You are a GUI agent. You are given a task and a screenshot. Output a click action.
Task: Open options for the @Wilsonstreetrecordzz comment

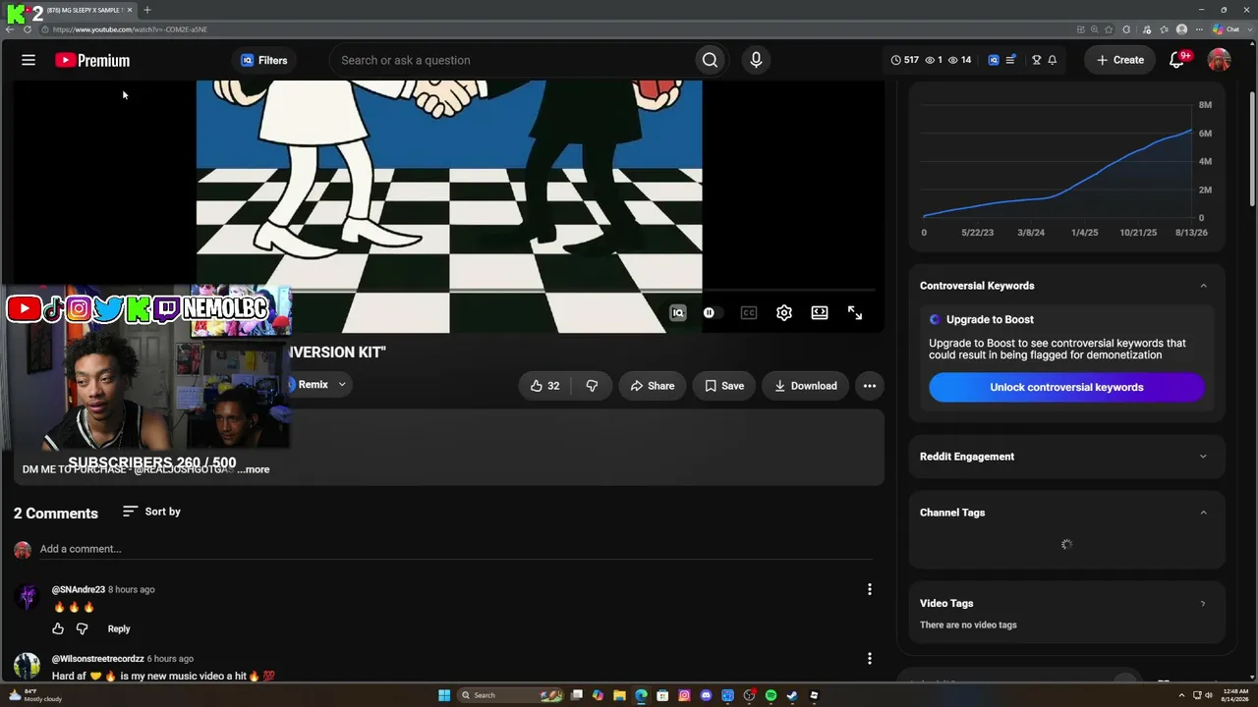869,658
